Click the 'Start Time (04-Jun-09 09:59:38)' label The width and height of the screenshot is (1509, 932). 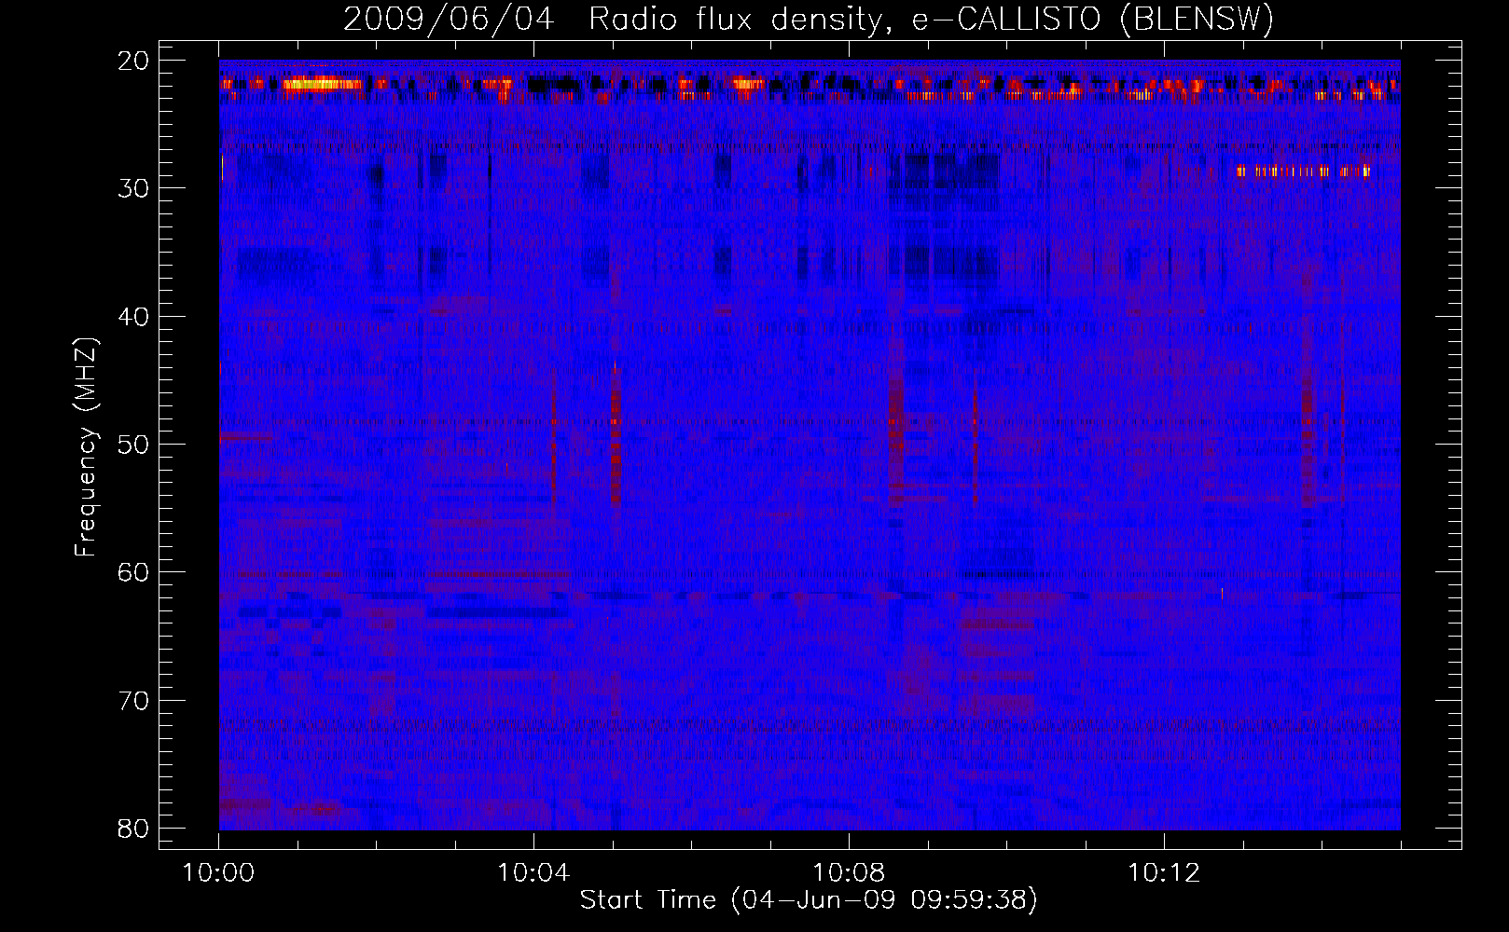[809, 900]
